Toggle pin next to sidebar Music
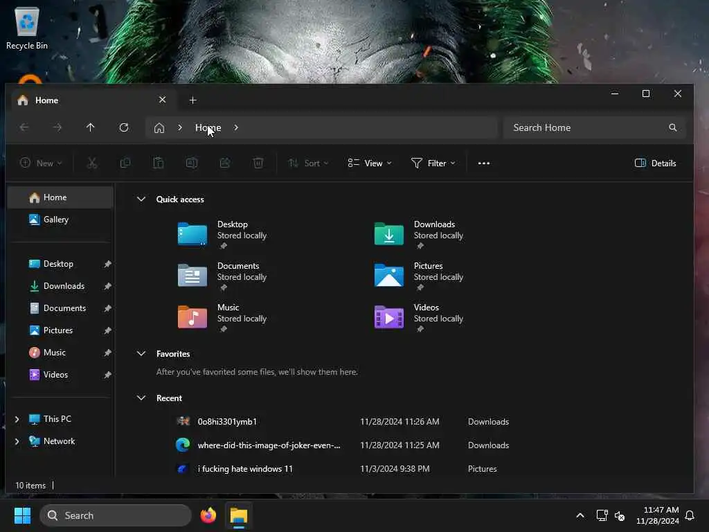709x532 pixels. pyautogui.click(x=107, y=353)
